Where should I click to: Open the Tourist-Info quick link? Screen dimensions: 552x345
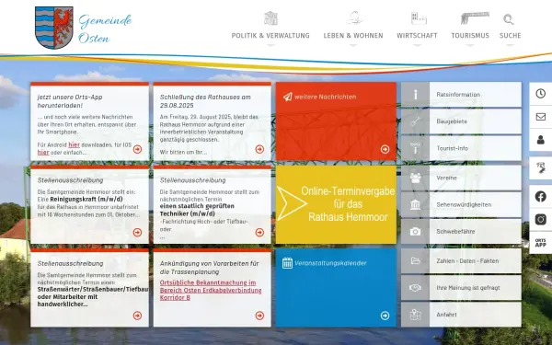461,148
